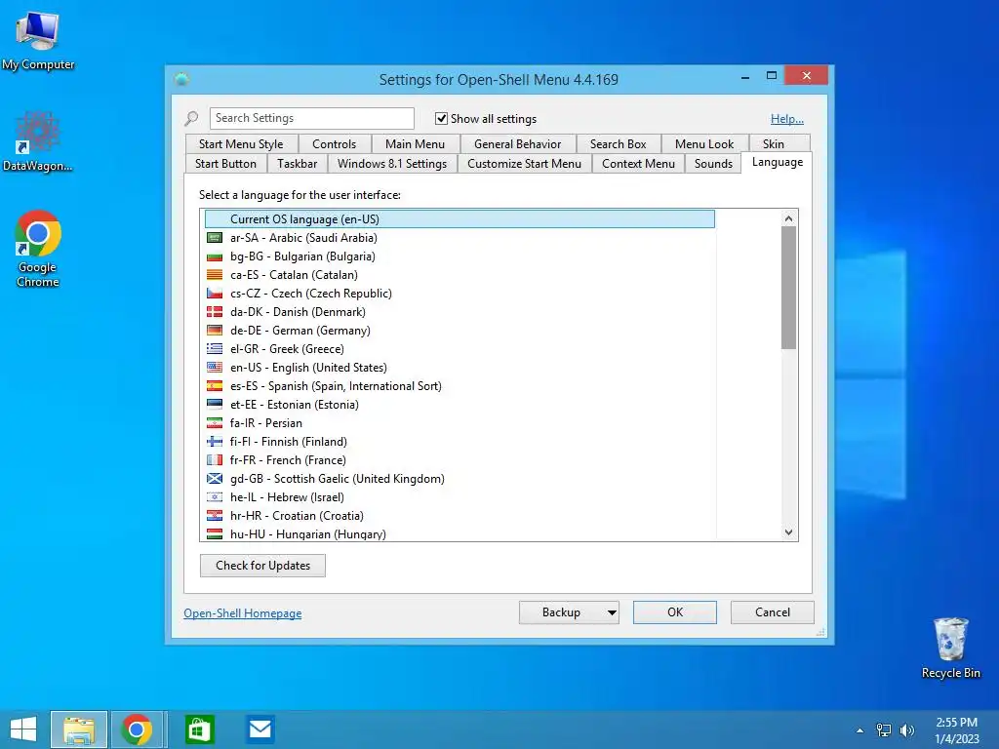Click the taskbar clock 2:55 PM

[956, 723]
